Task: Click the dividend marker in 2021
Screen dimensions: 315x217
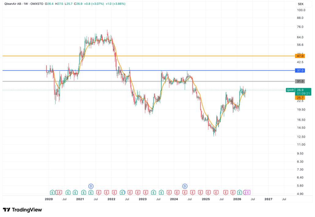Action: click(x=91, y=186)
